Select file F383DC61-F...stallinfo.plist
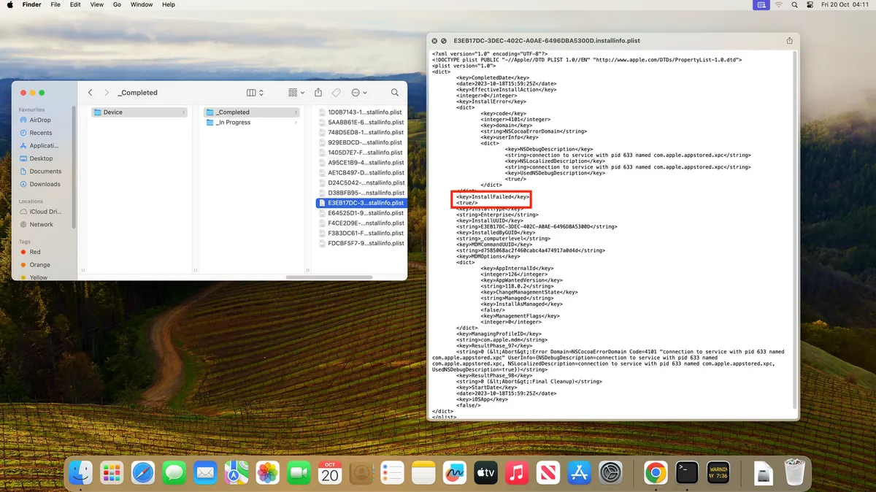This screenshot has width=876, height=492. [361, 234]
